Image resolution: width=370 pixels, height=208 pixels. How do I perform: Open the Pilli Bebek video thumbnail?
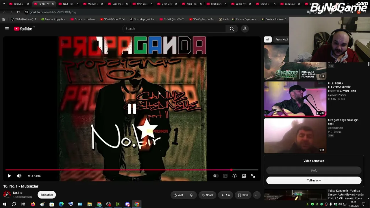[x=295, y=99]
